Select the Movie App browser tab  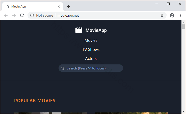[33, 7]
